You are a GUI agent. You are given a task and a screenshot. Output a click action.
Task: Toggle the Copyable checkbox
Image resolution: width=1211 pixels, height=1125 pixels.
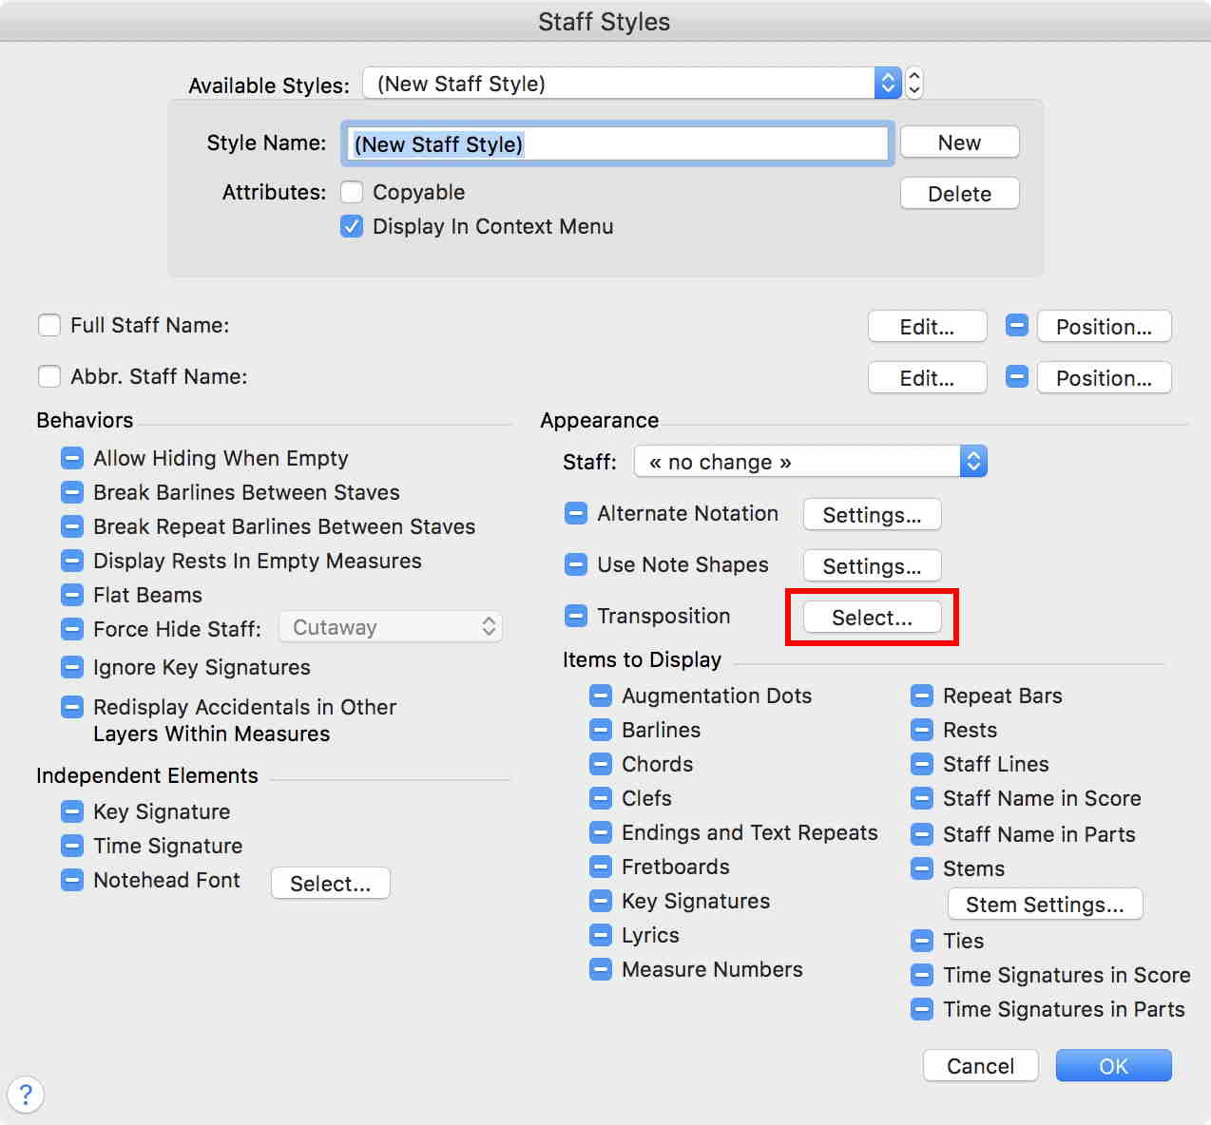352,192
